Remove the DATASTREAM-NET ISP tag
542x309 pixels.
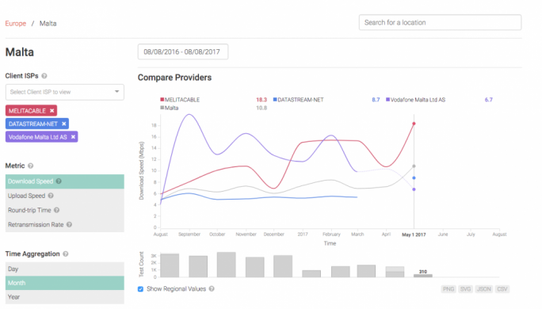coord(64,124)
